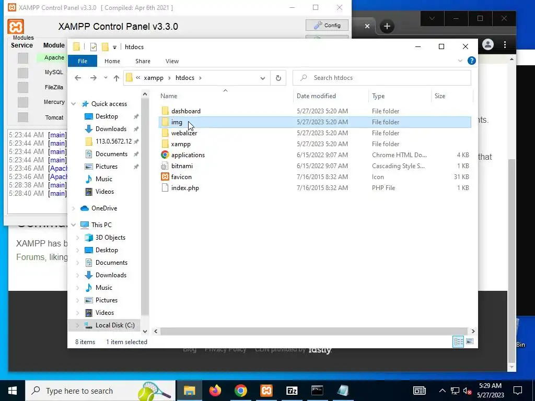The height and width of the screenshot is (401, 535).
Task: Expand 3D Objects in navigation pane
Action: click(77, 238)
